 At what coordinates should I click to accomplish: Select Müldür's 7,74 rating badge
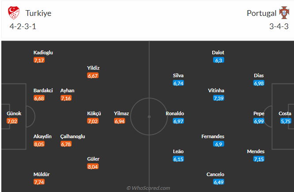pos(39,182)
